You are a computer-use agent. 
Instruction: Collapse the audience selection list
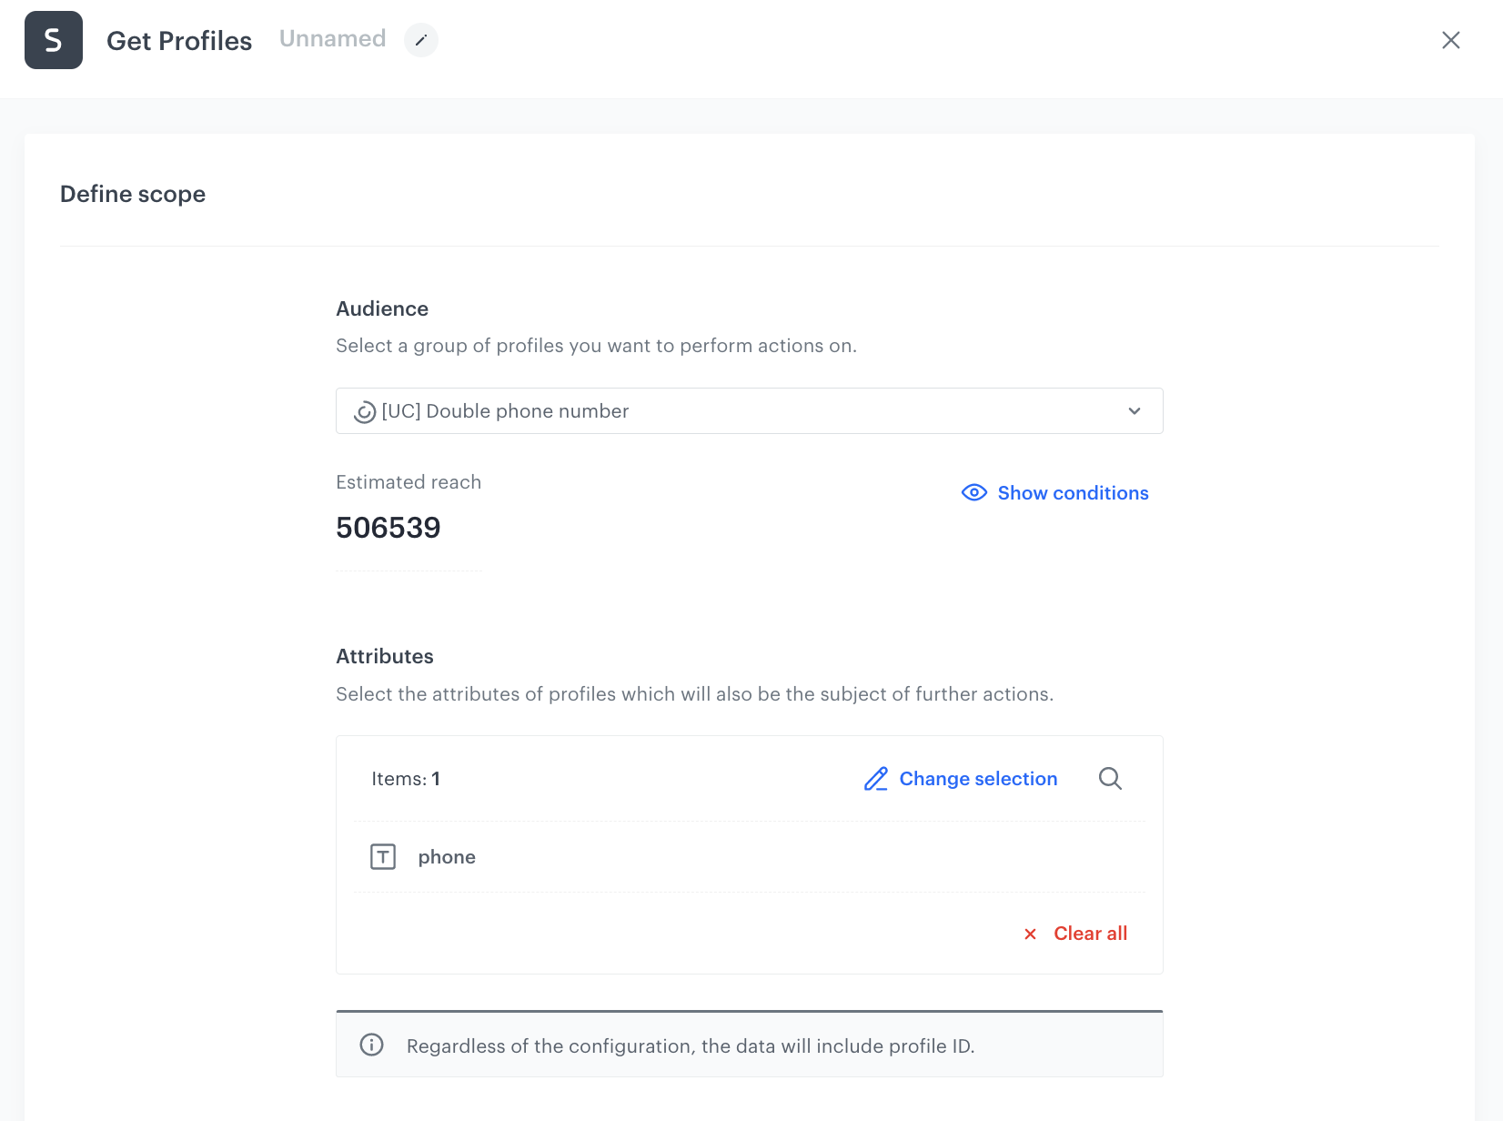1134,410
